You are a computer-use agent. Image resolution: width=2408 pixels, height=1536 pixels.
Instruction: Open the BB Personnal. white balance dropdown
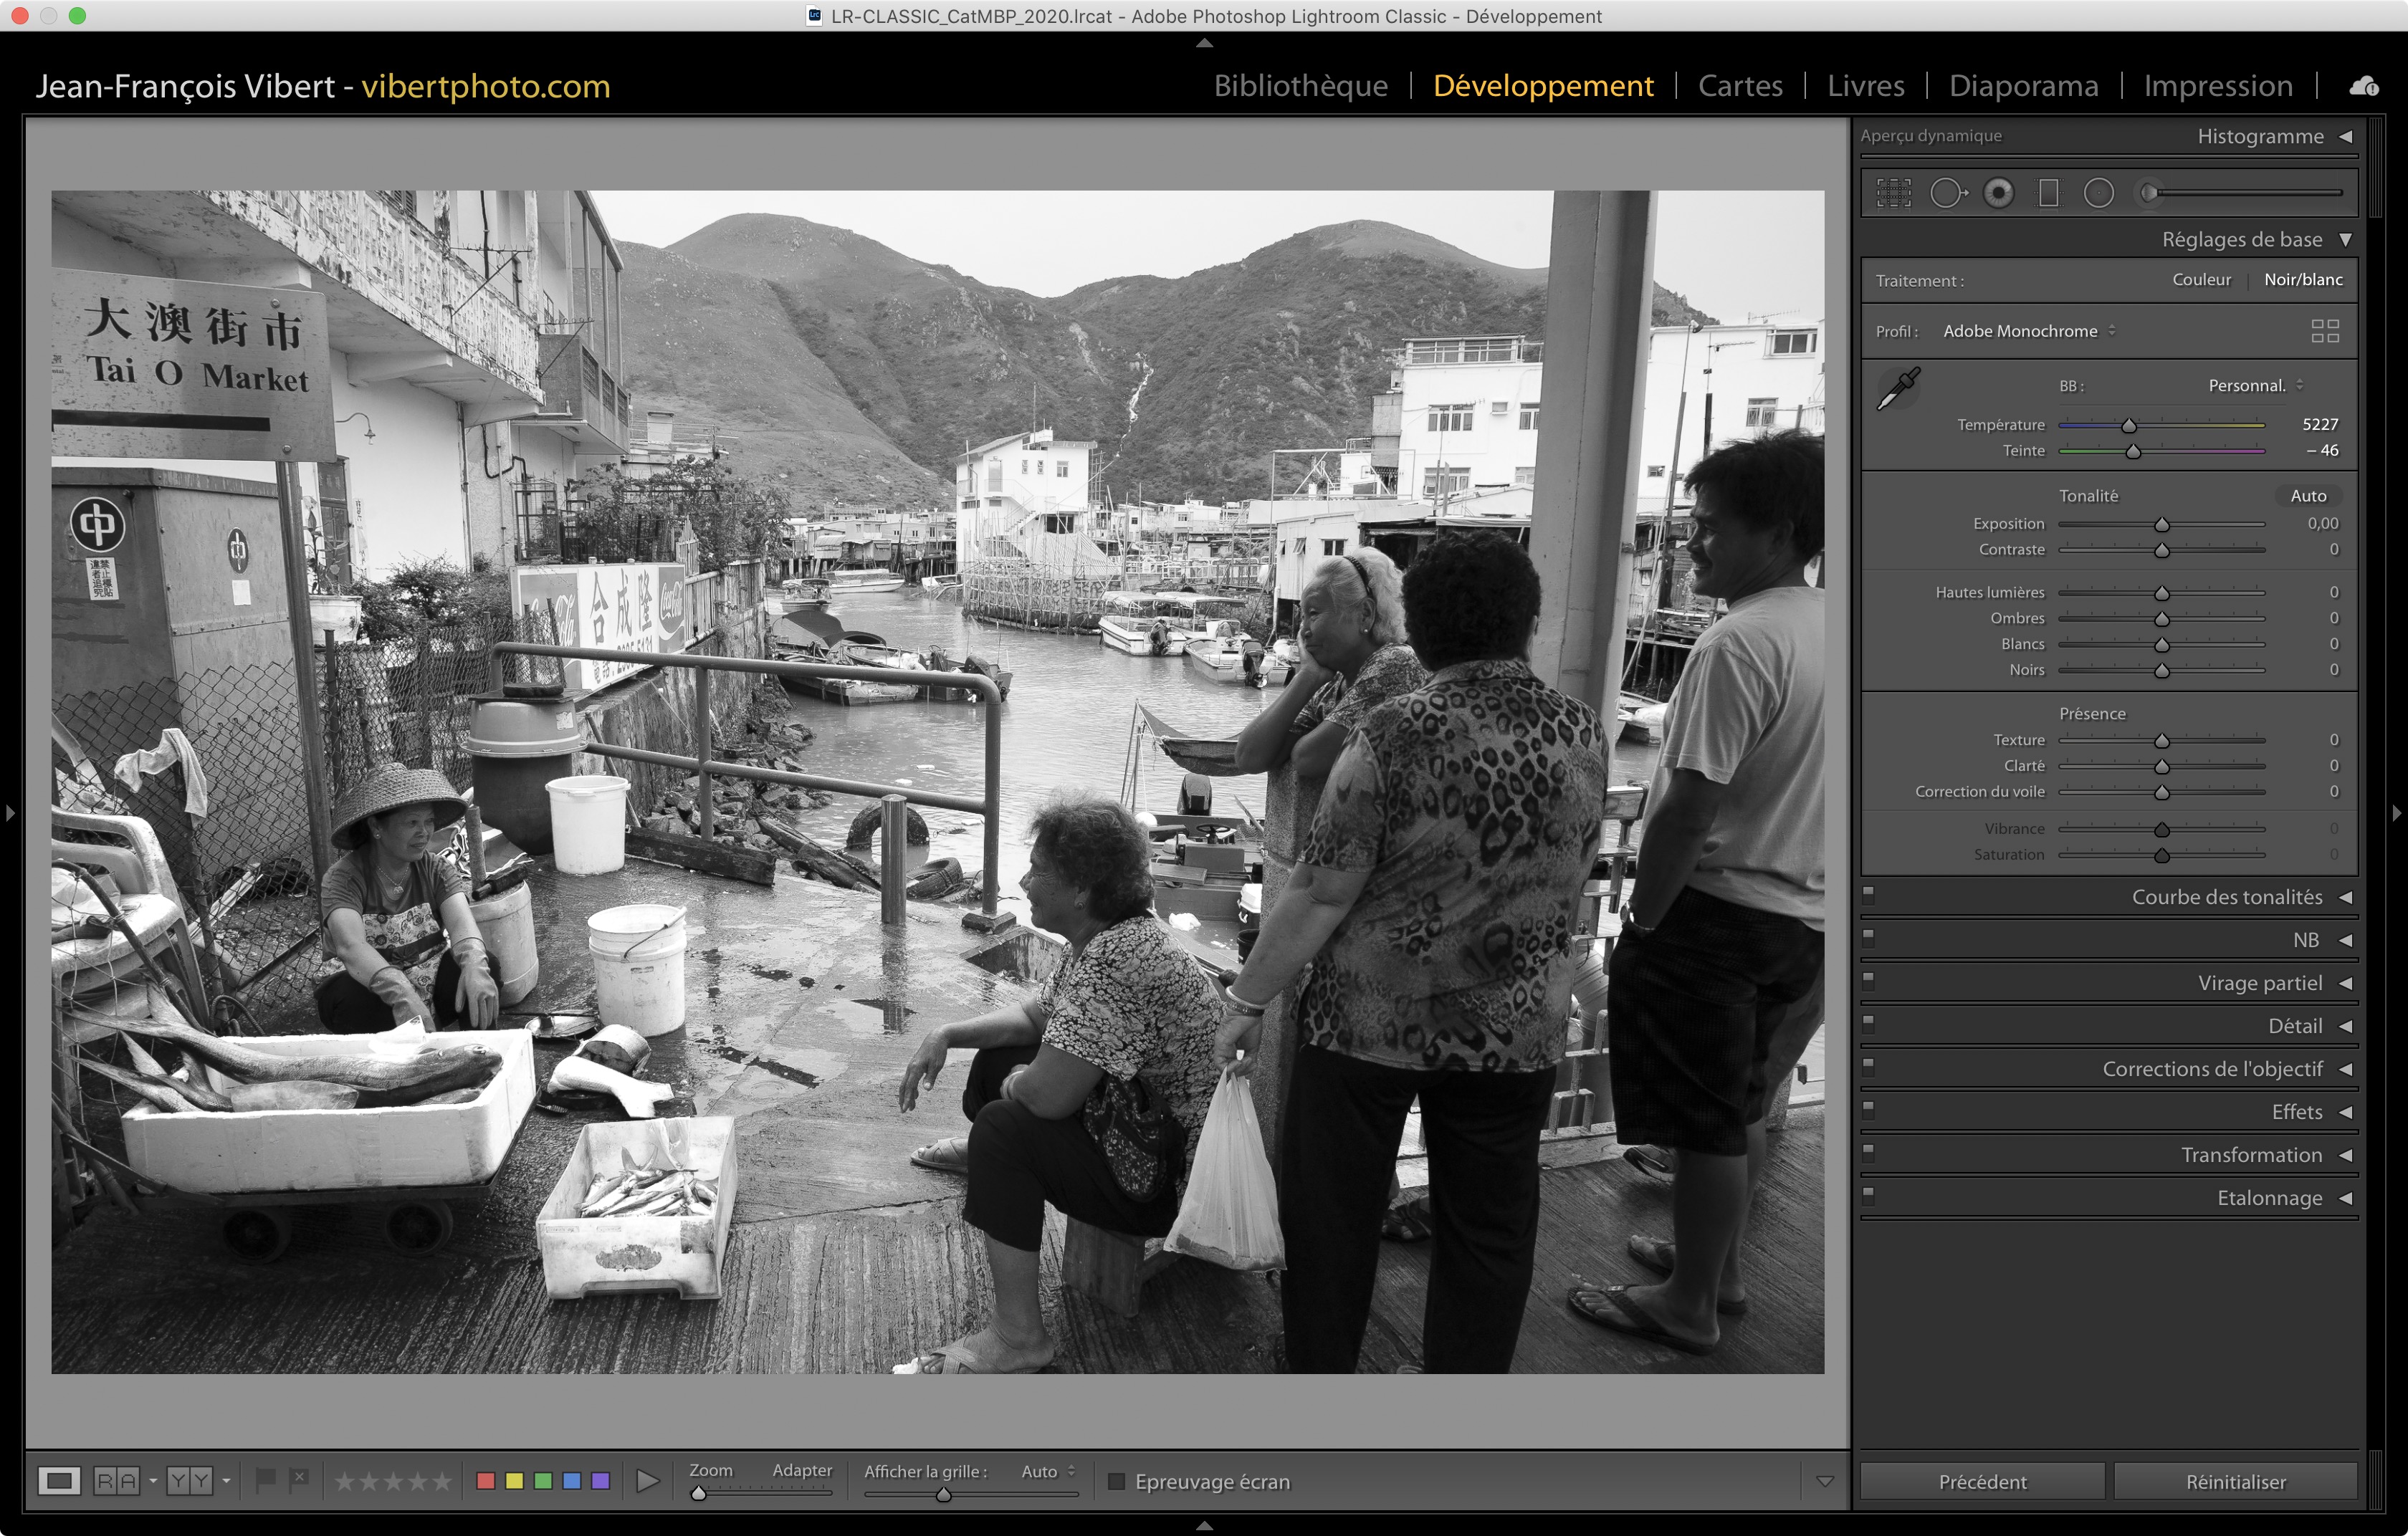(2255, 385)
